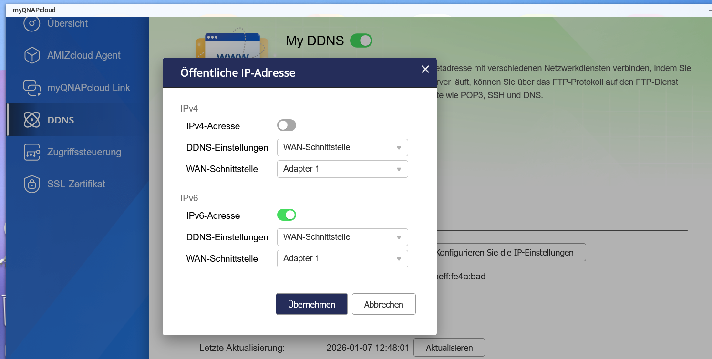Click the AMIZcloud Agent cube icon
The image size is (712, 359).
(x=32, y=55)
